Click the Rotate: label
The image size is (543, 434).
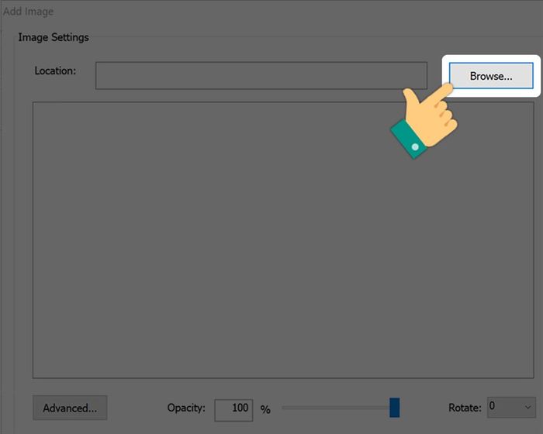pyautogui.click(x=465, y=408)
